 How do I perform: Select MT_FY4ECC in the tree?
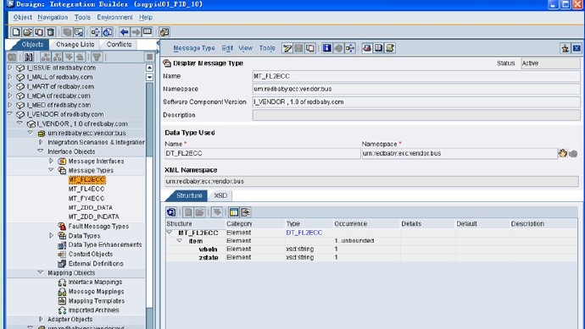click(86, 199)
